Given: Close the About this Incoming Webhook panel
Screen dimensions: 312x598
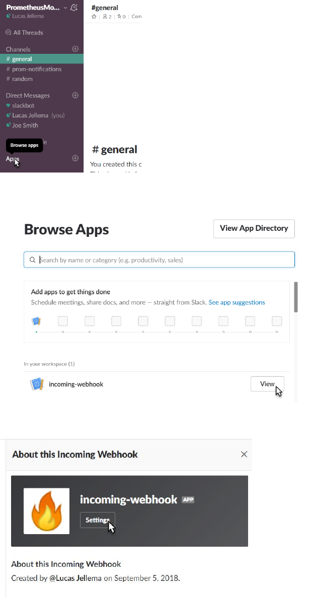Looking at the screenshot, I should 244,454.
